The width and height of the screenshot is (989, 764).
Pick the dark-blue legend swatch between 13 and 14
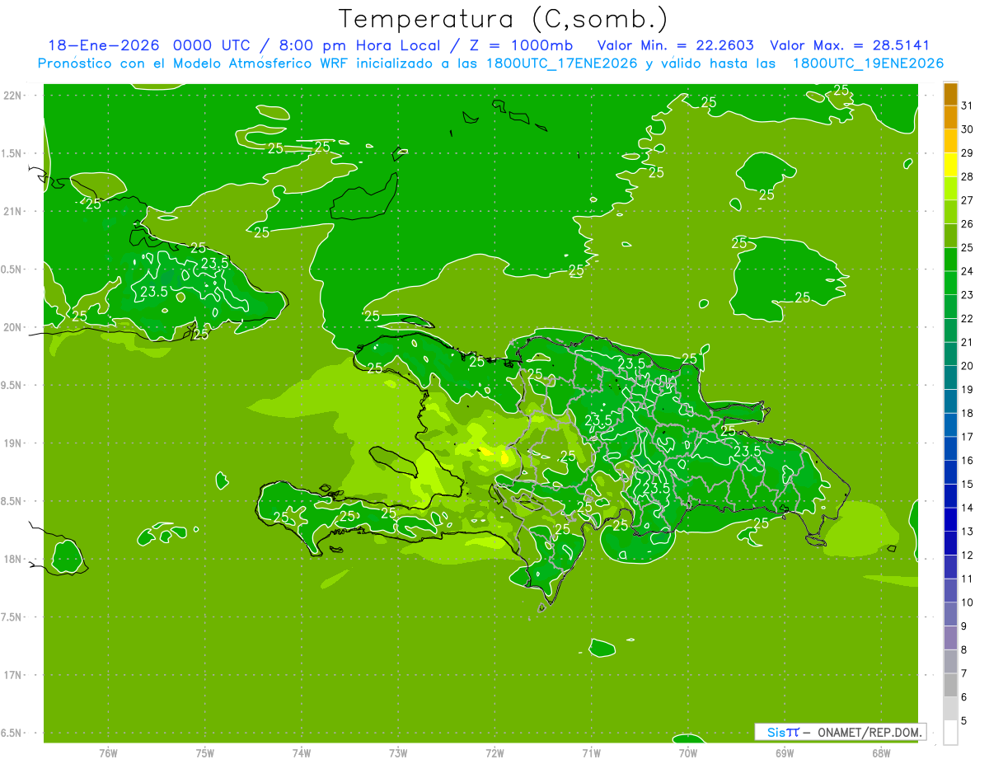click(951, 520)
